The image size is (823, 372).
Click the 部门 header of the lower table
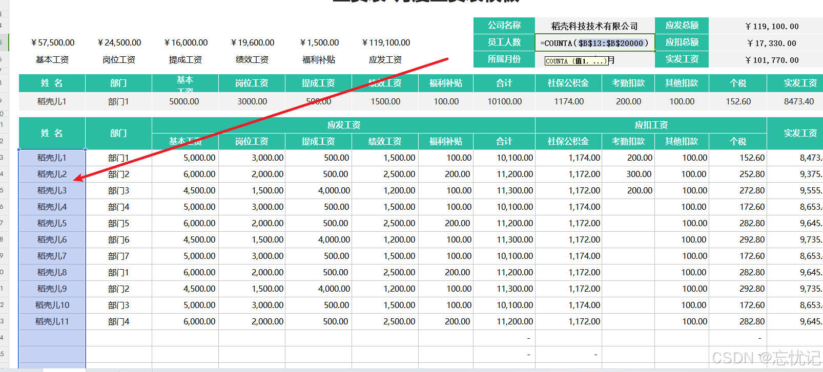[x=118, y=133]
